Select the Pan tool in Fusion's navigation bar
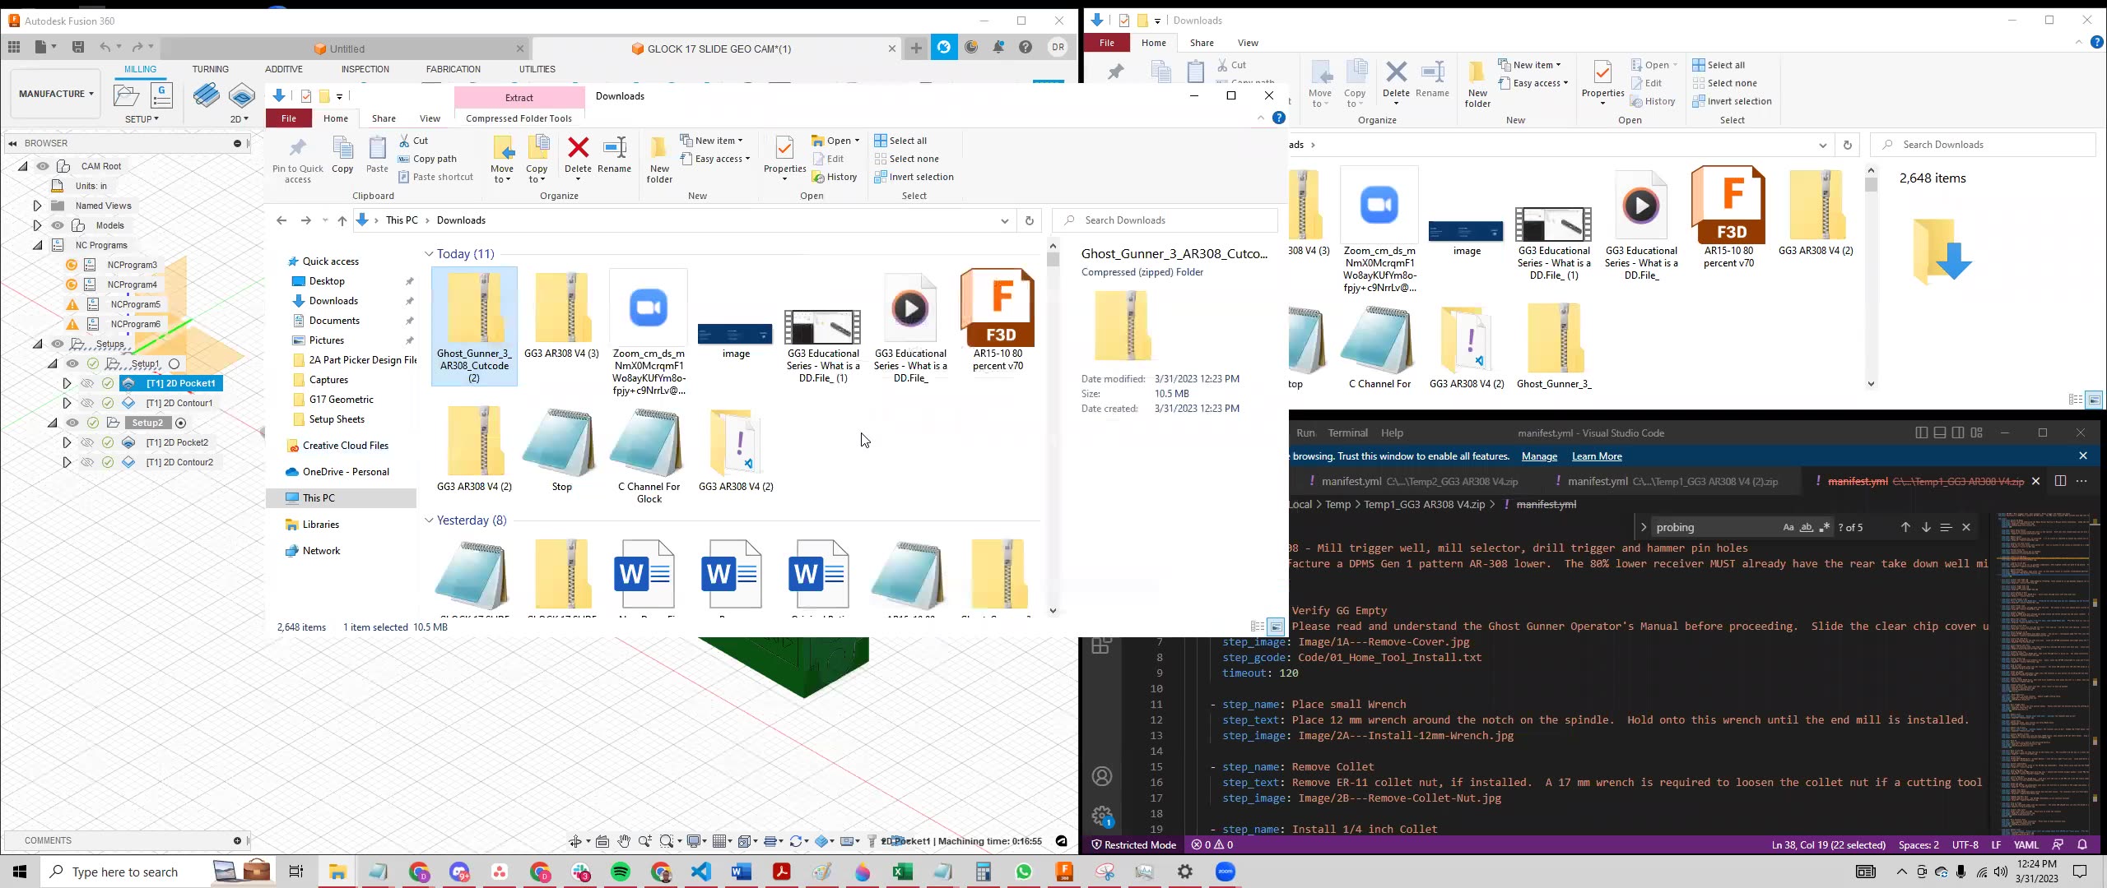Viewport: 2107px width, 888px height. pos(625,841)
